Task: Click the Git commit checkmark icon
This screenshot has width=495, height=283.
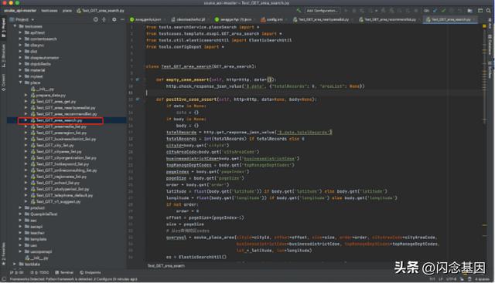Action: (x=443, y=11)
